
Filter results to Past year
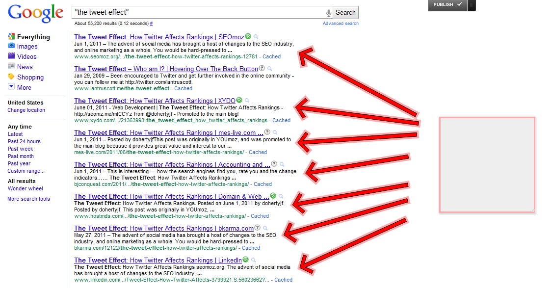(x=19, y=164)
